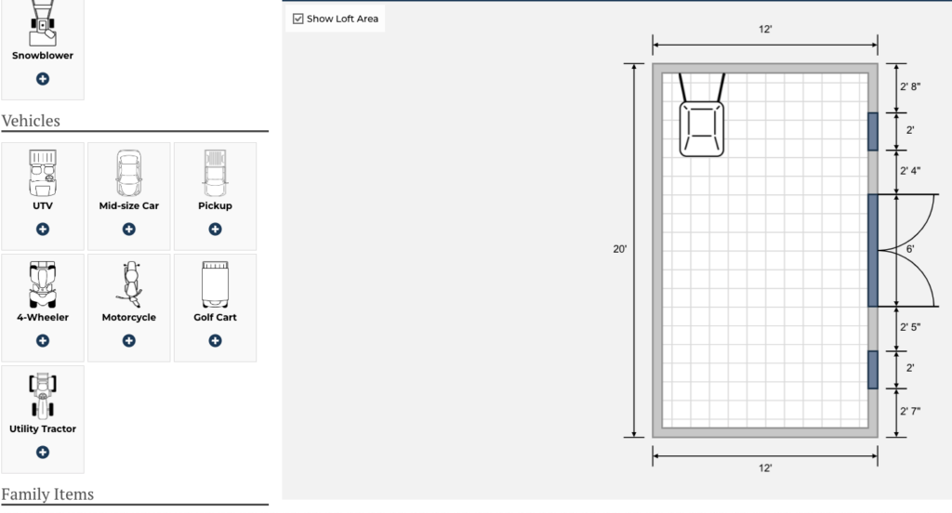
Task: Click the 6' door dimension label
Action: coord(910,249)
